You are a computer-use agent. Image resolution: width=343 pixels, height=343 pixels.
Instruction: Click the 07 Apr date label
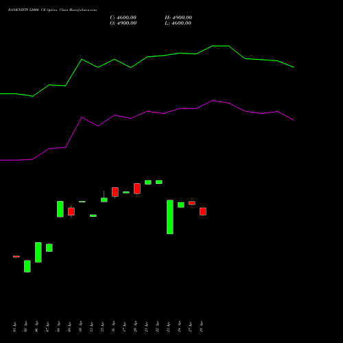point(47,327)
